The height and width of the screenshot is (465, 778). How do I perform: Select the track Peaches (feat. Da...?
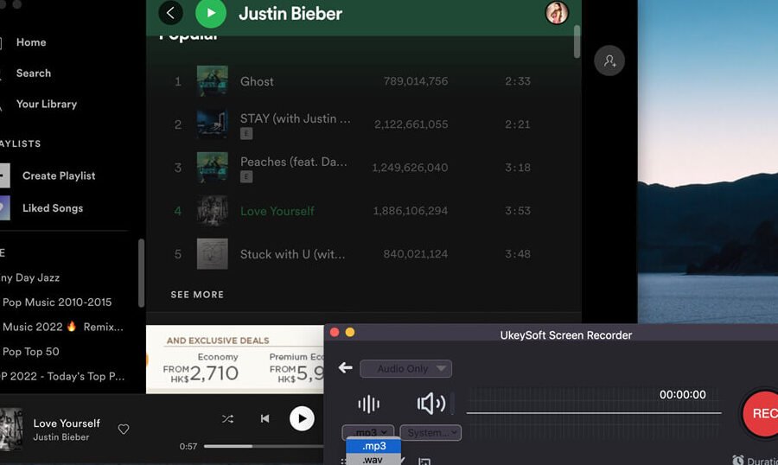click(x=294, y=162)
